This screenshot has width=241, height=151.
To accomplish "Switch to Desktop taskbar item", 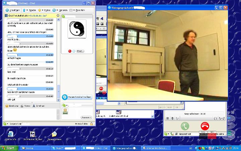I will (34, 148).
